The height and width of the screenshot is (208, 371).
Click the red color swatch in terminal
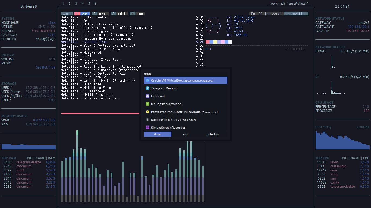(x=207, y=42)
